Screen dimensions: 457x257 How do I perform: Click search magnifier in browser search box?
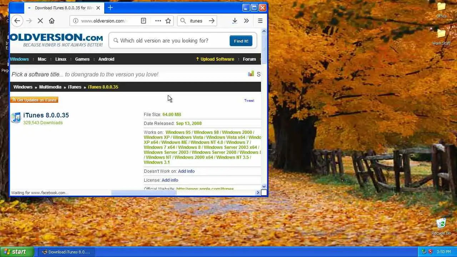183,21
